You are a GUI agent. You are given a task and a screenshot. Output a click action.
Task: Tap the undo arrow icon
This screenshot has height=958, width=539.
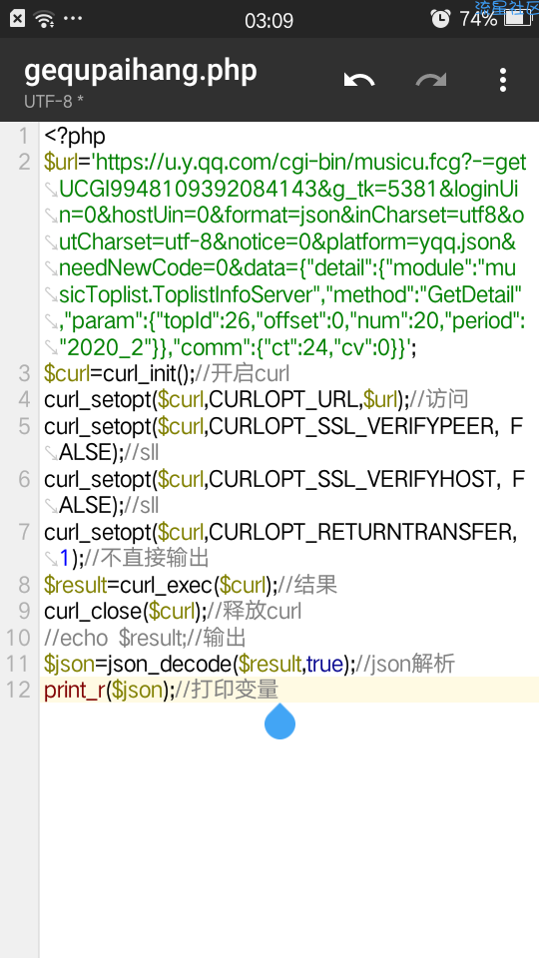click(359, 80)
